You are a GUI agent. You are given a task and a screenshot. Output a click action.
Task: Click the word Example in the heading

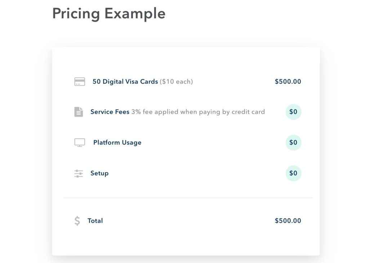click(135, 14)
